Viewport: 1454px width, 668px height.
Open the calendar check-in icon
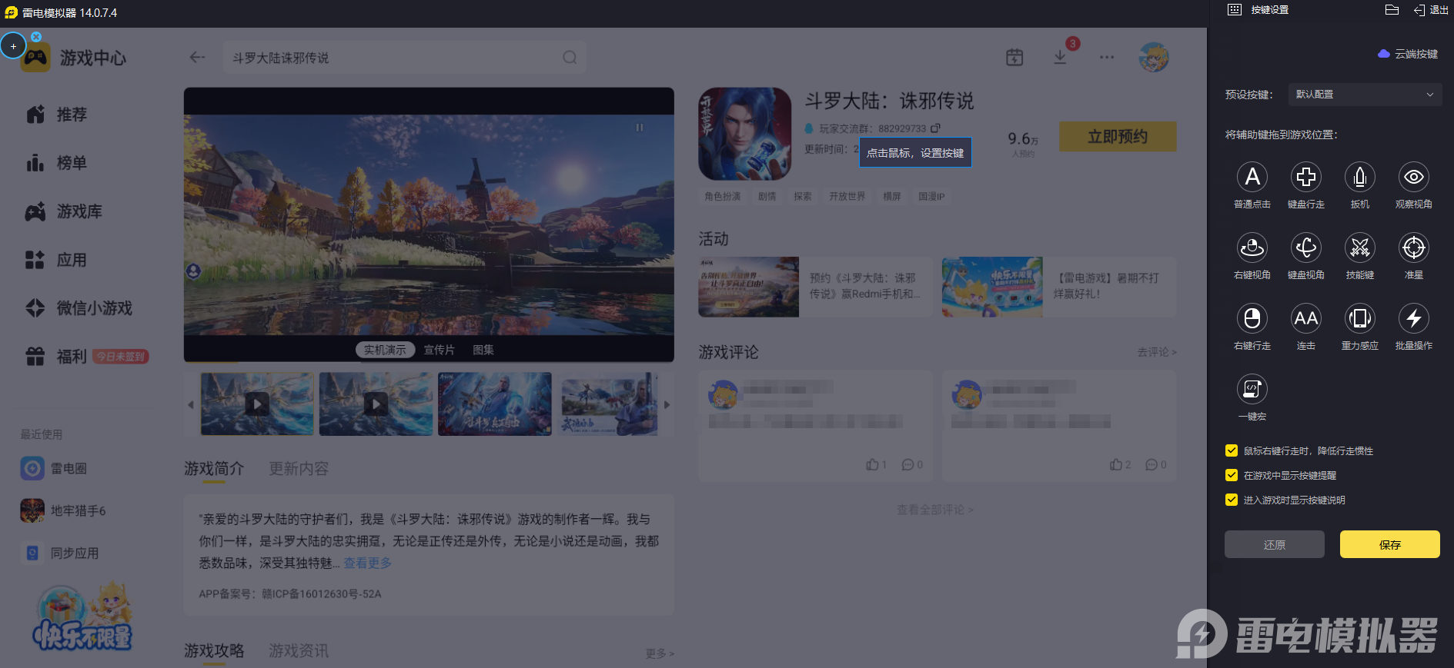pyautogui.click(x=1014, y=58)
